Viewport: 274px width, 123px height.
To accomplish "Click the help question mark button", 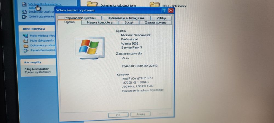I will point(164,11).
